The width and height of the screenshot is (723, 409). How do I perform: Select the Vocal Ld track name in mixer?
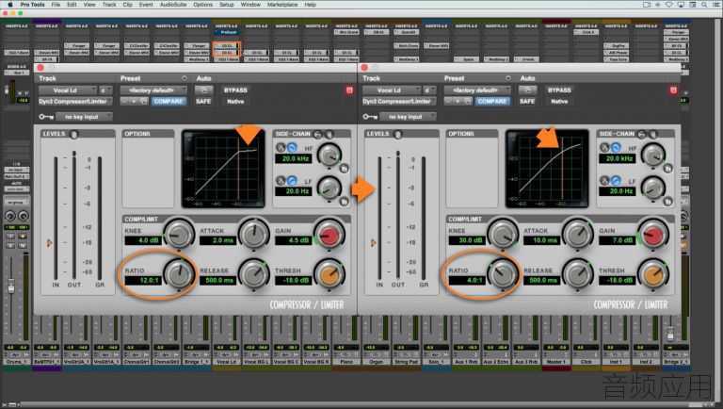[x=226, y=362]
